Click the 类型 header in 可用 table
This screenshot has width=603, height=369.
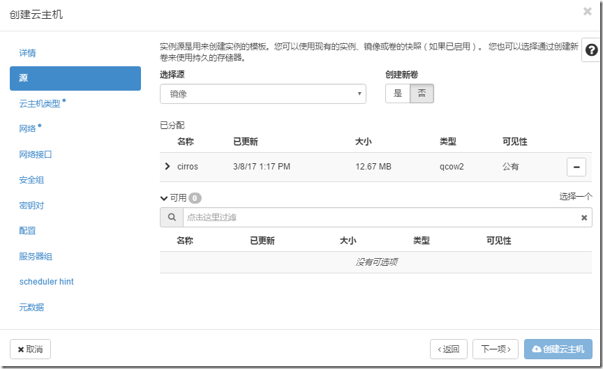click(x=422, y=241)
